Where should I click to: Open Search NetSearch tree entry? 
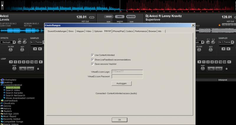(15, 95)
